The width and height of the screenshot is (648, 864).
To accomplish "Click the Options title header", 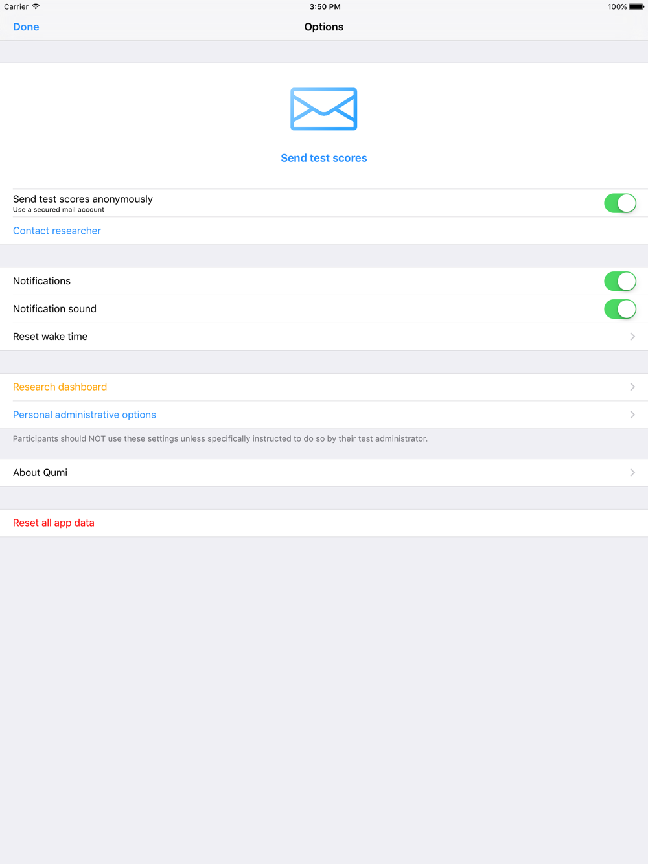I will (324, 27).
